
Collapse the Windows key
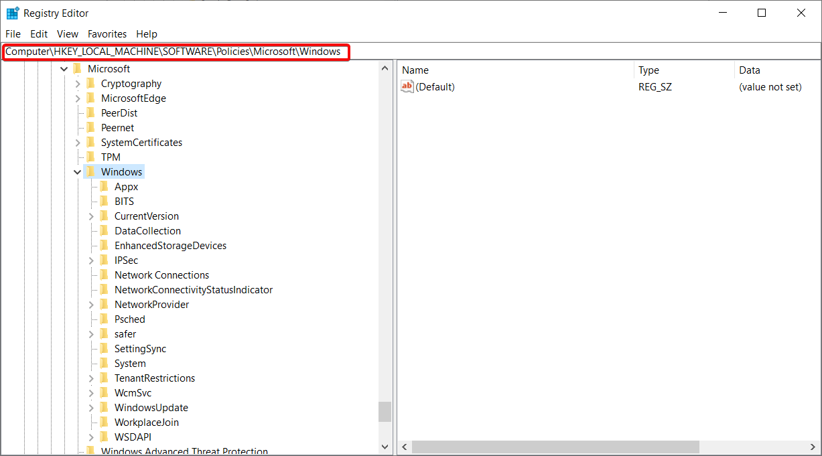point(78,172)
